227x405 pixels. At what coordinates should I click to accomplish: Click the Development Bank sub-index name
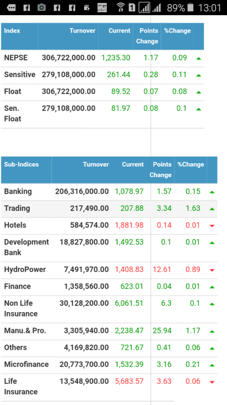[x=26, y=247]
